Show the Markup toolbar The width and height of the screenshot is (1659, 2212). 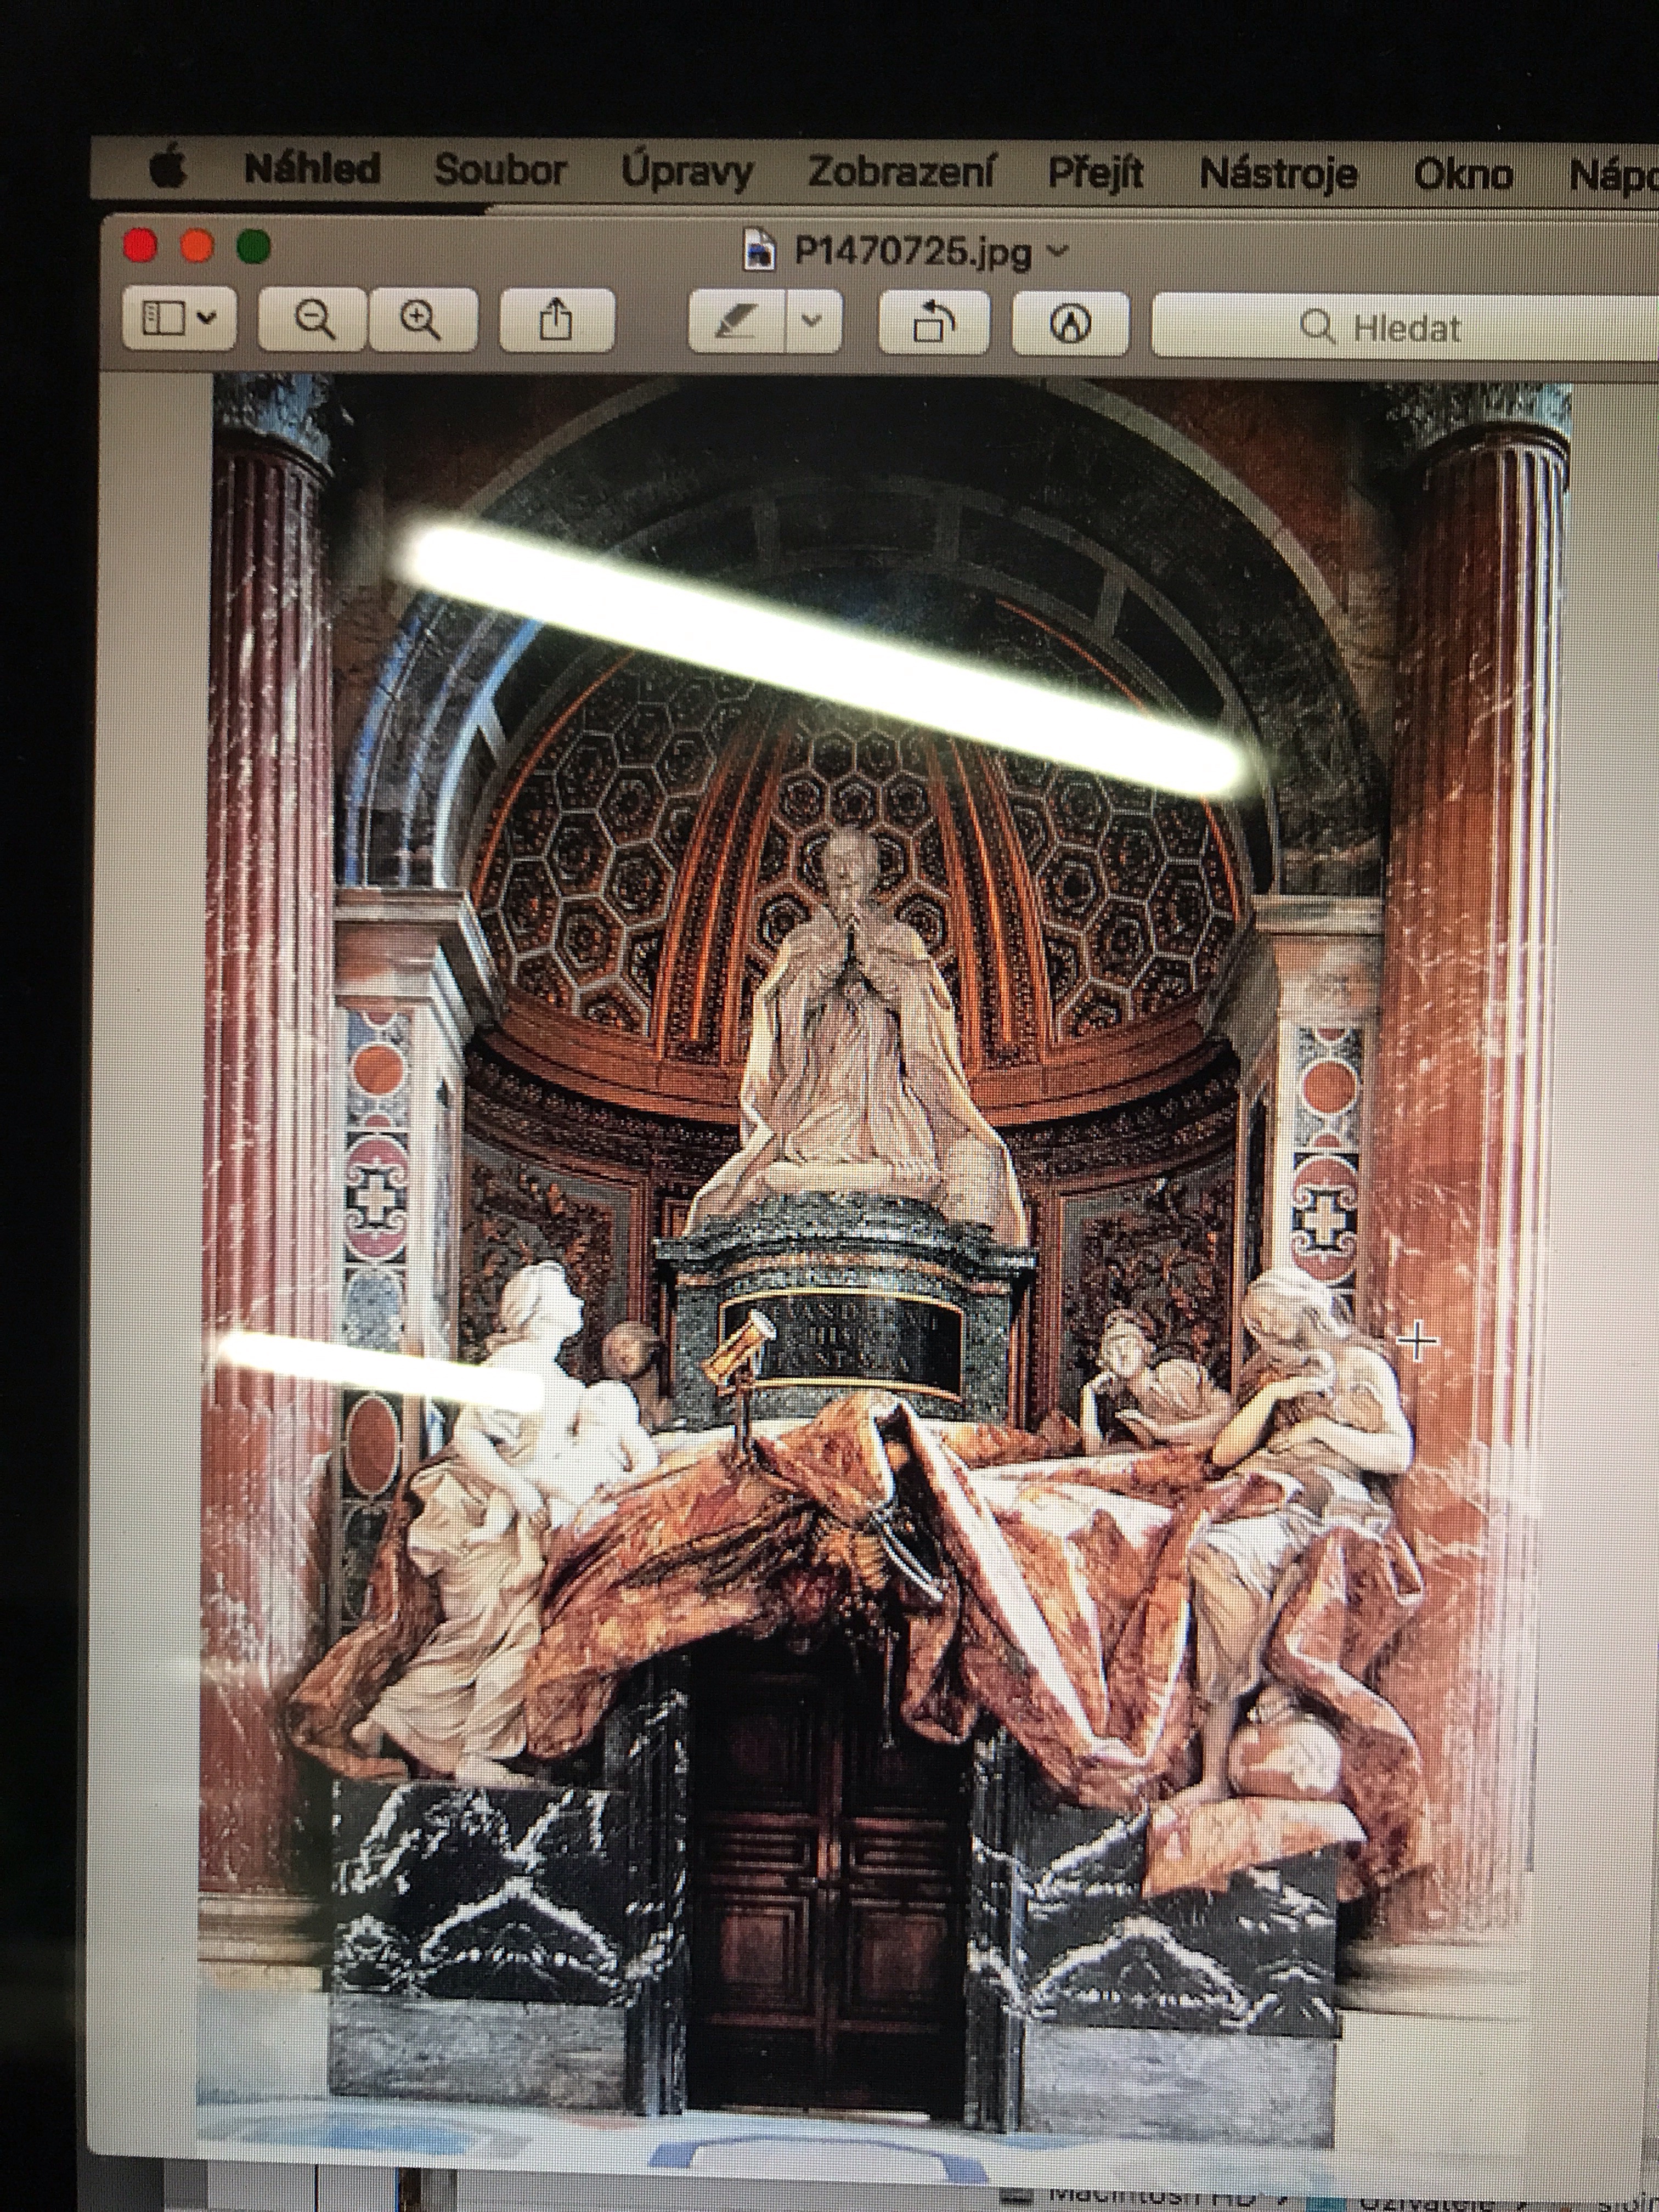click(x=1071, y=325)
